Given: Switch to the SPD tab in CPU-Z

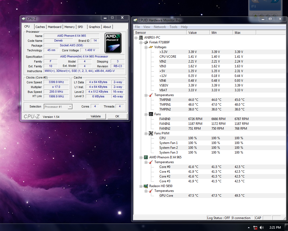Looking at the screenshot, I should (80, 27).
